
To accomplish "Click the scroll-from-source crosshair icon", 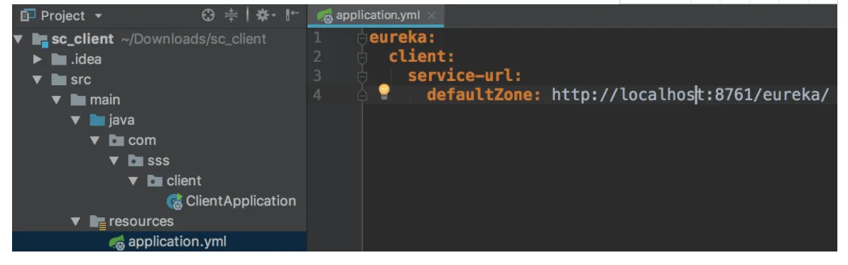I will pos(208,15).
